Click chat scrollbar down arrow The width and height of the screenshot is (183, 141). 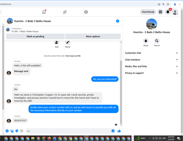pyautogui.click(x=121, y=125)
